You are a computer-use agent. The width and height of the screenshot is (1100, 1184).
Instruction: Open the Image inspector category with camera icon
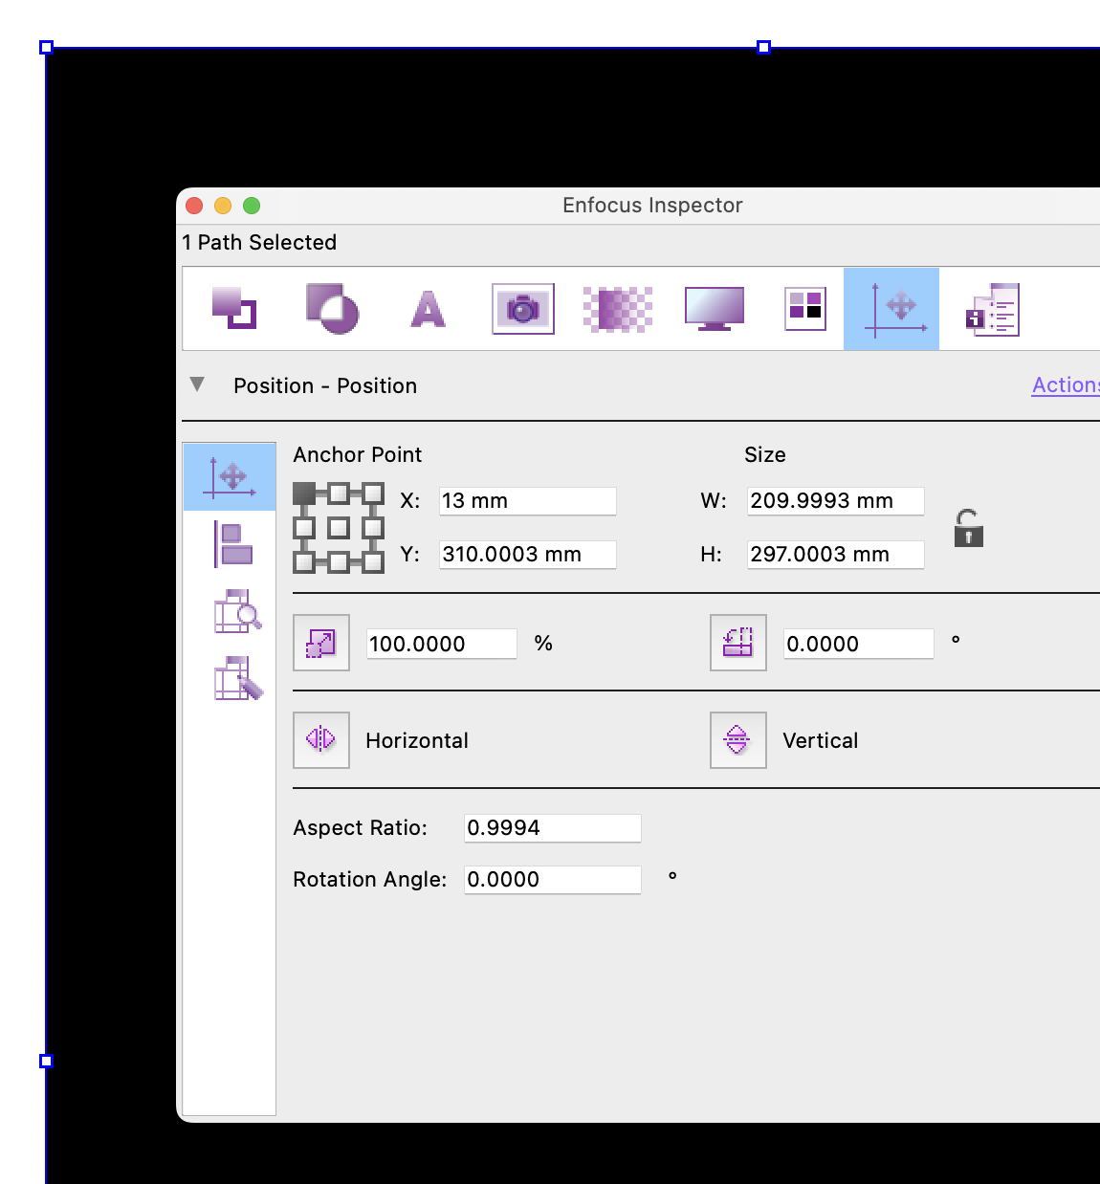[523, 309]
